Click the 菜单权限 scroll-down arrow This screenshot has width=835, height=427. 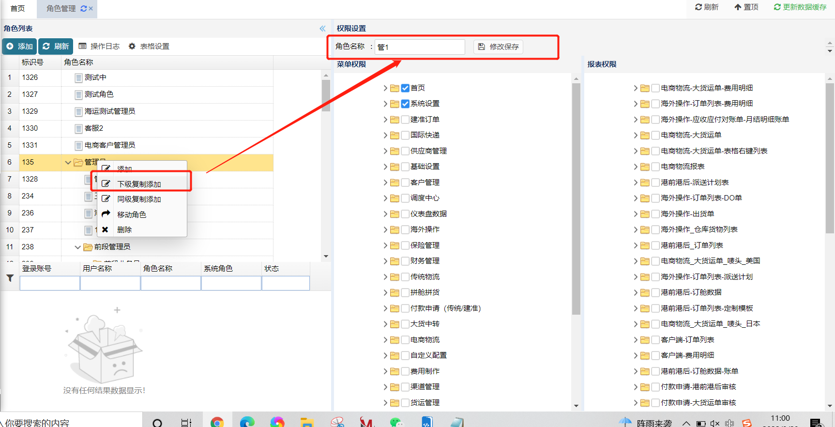pyautogui.click(x=576, y=406)
